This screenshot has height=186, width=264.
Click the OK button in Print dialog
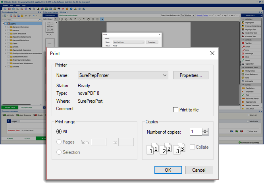tap(168, 170)
